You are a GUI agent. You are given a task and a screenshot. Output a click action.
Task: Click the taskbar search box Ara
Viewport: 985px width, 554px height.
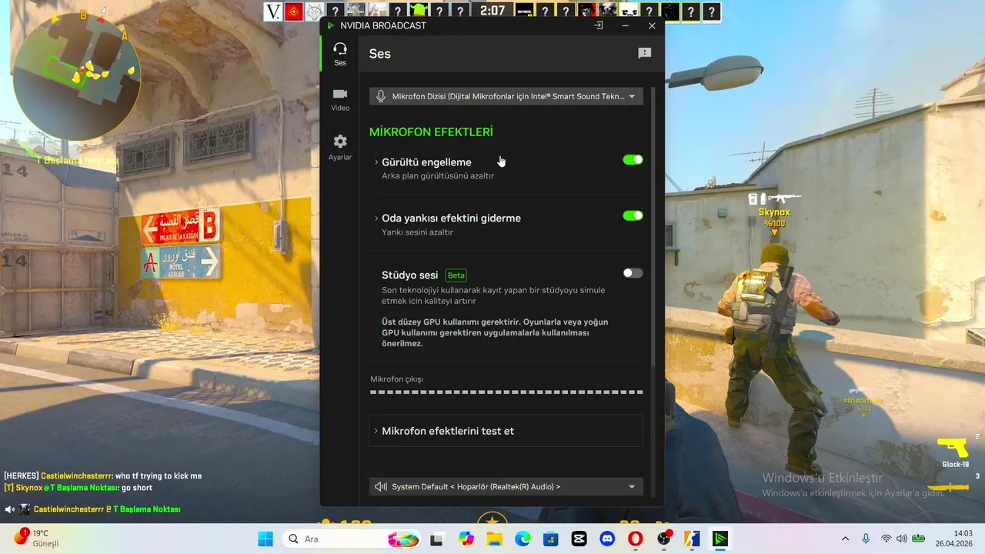point(351,539)
